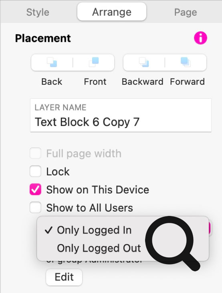The height and width of the screenshot is (293, 222).
Task: Click the Back label under placement
Action: click(x=52, y=81)
